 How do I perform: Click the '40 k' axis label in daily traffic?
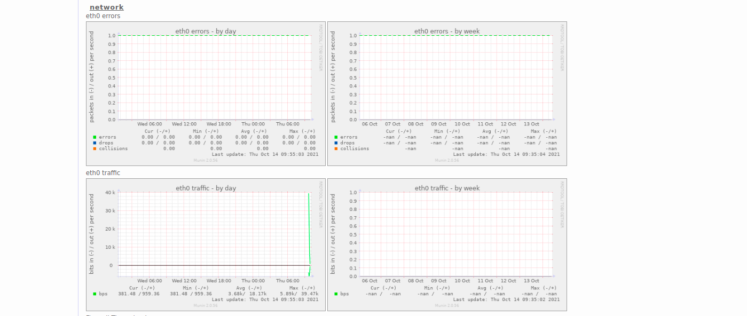[x=109, y=192]
